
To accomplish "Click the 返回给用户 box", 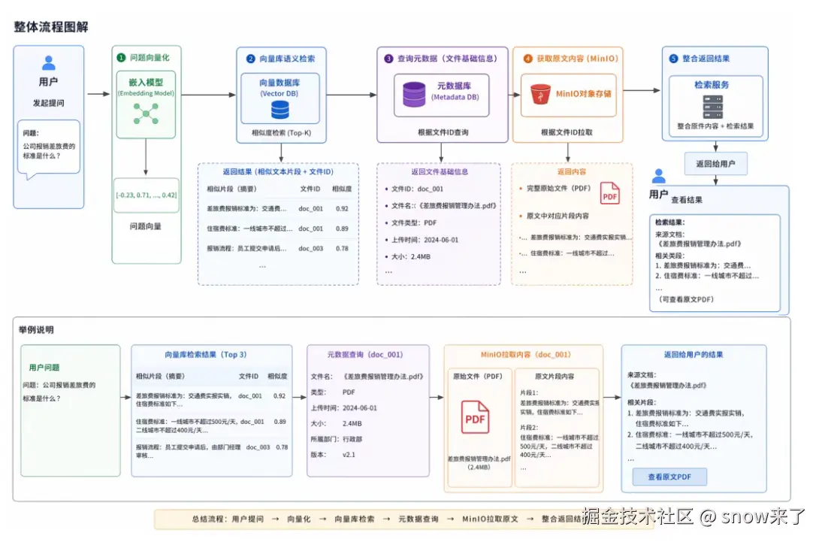I will tap(715, 164).
